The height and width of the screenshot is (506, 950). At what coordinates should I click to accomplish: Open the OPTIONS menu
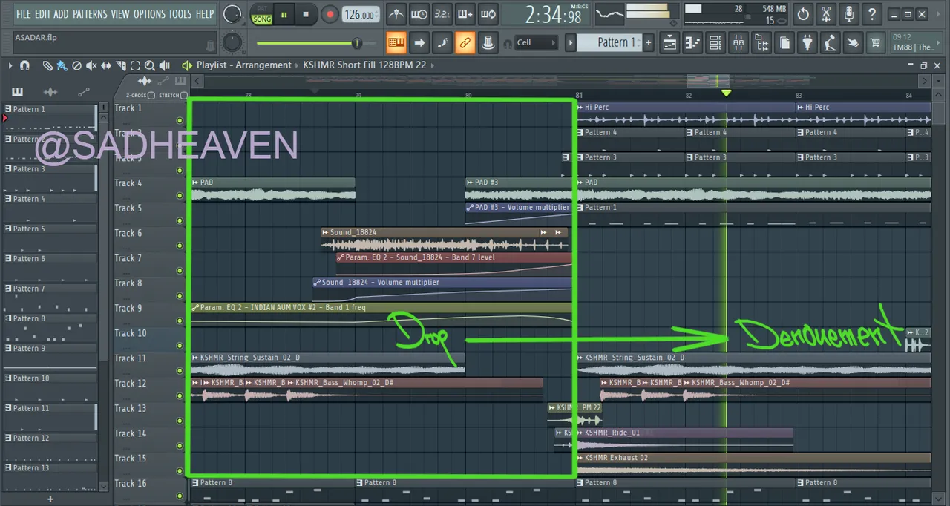pos(150,14)
